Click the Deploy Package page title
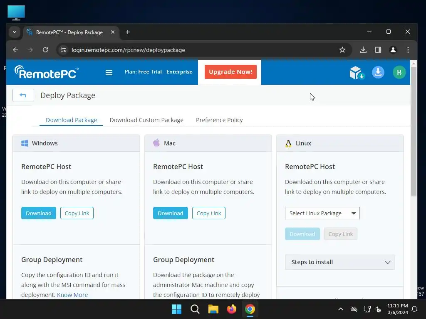Image resolution: width=426 pixels, height=319 pixels. click(68, 95)
